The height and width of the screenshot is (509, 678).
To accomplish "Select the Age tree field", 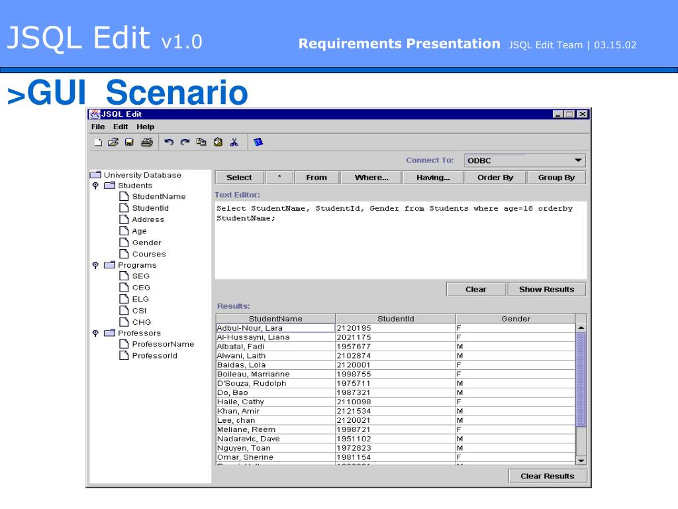I will tap(139, 231).
